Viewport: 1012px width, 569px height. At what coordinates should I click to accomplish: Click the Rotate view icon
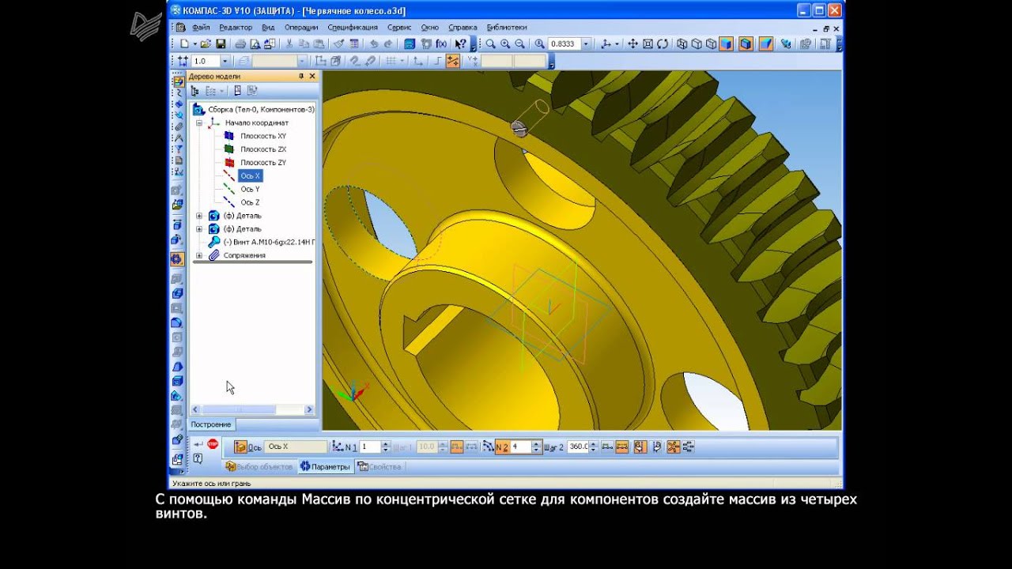click(663, 44)
